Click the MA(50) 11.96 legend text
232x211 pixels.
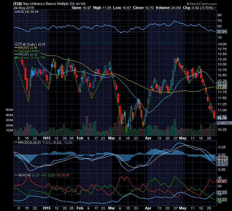point(28,48)
